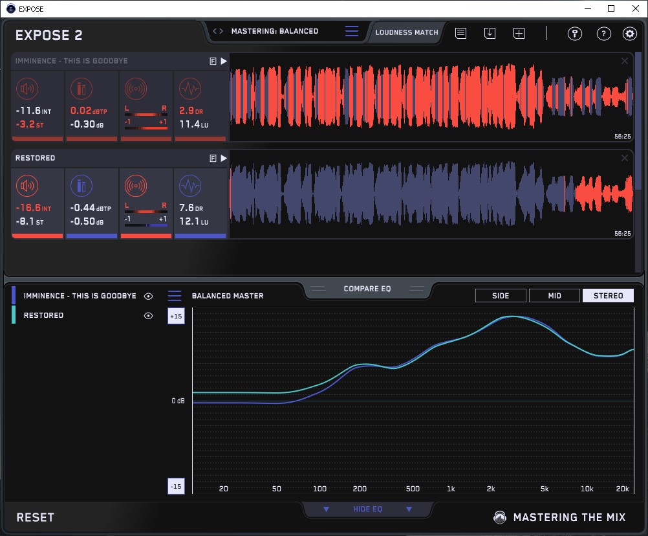Click the Restored track waveform
Screen dimensions: 648x536
[431, 194]
